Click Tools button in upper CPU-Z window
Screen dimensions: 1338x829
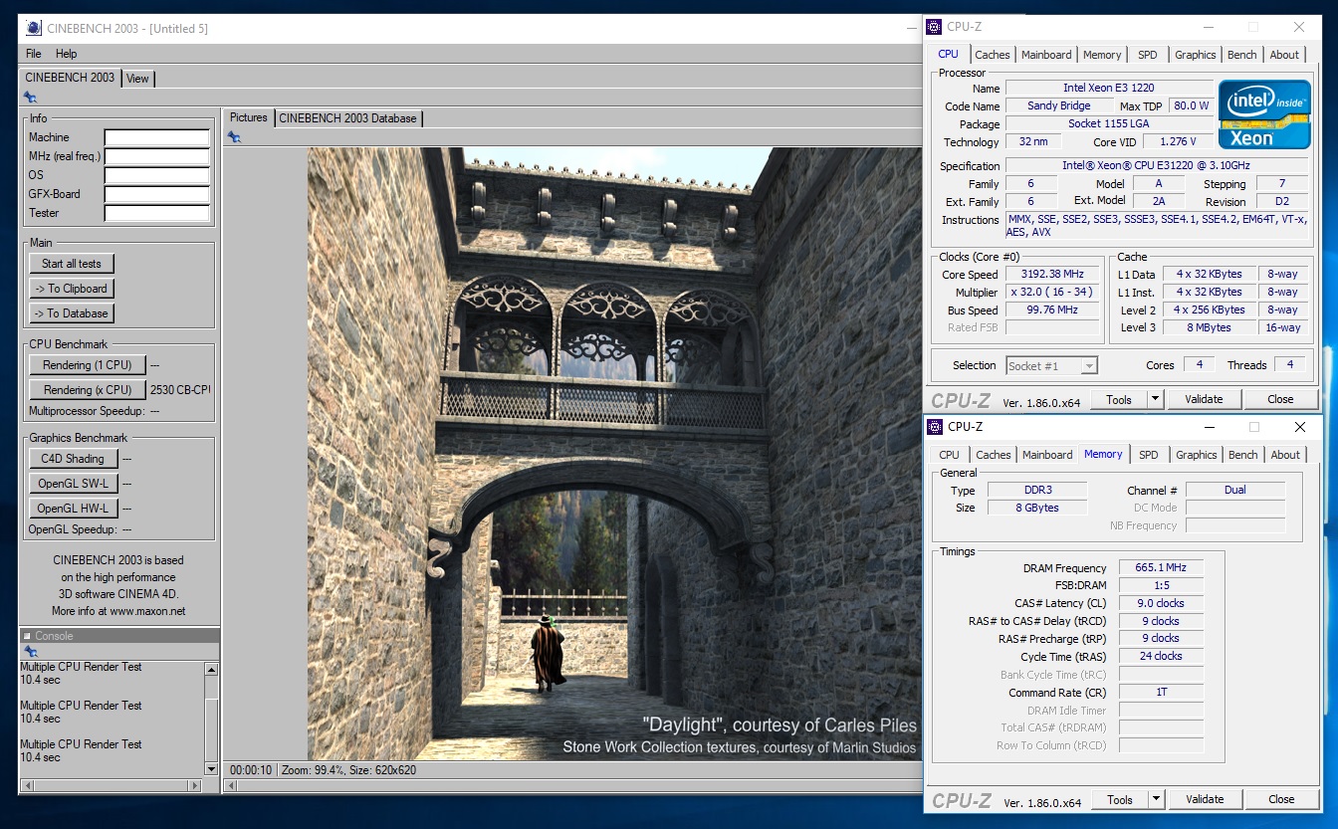tap(1119, 399)
